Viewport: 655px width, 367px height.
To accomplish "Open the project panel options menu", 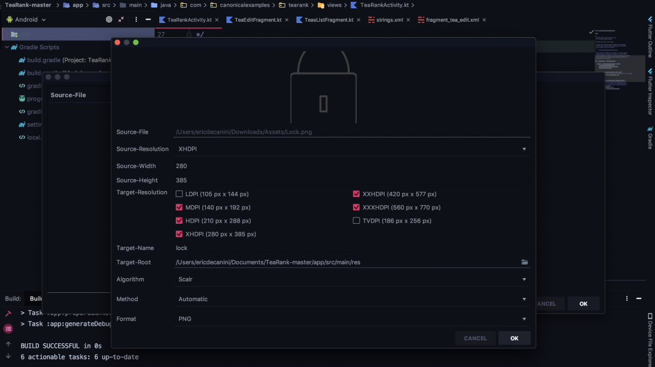I will pyautogui.click(x=136, y=19).
